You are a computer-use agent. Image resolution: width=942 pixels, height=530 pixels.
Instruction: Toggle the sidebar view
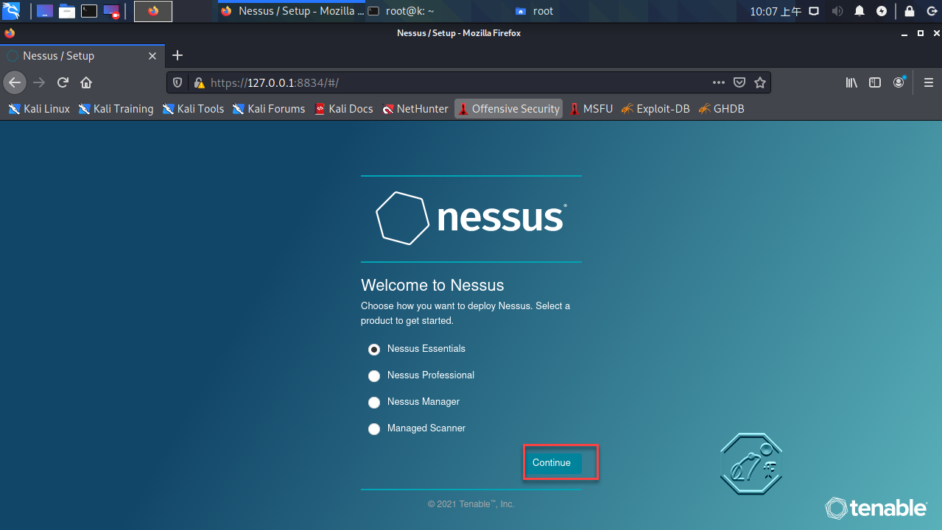pyautogui.click(x=875, y=83)
